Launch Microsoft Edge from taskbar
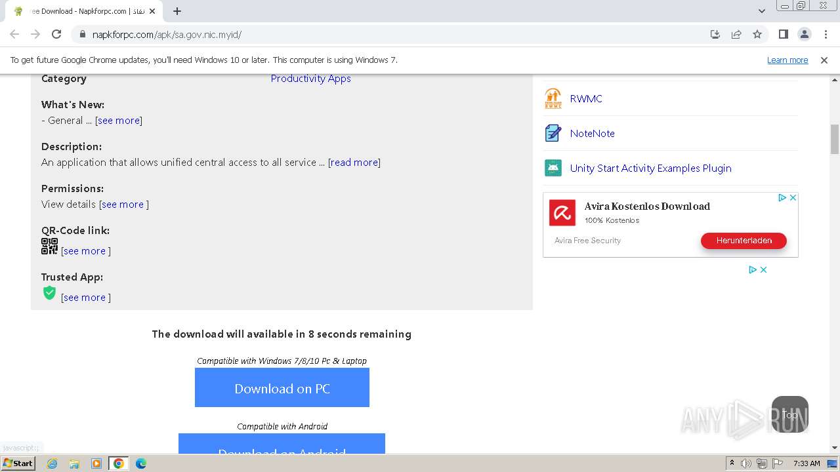 tap(141, 463)
